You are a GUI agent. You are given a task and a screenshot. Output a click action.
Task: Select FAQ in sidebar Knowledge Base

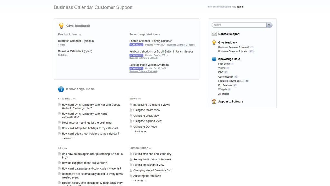(220, 72)
